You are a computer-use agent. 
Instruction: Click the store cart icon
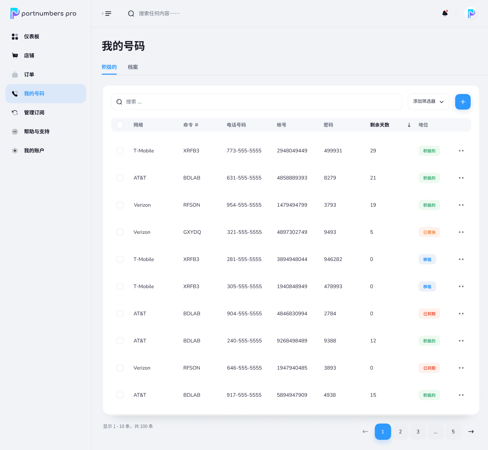point(15,56)
